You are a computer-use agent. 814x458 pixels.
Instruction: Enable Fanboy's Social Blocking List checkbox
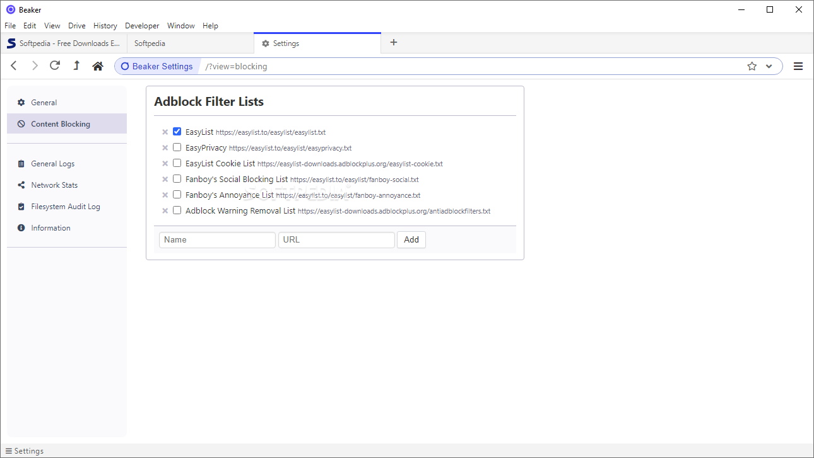(x=177, y=179)
